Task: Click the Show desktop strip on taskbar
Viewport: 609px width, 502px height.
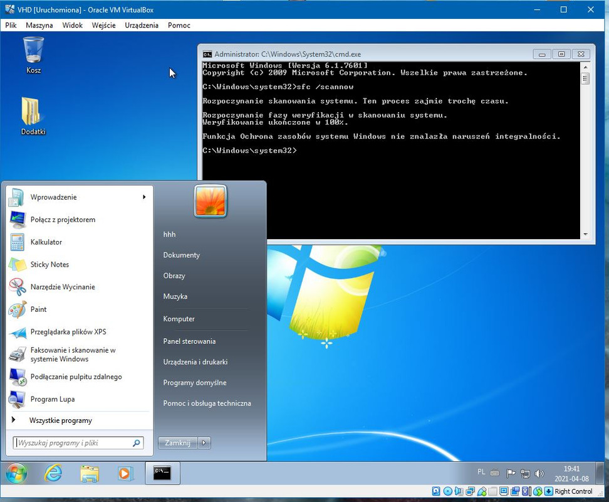Action: [x=600, y=473]
